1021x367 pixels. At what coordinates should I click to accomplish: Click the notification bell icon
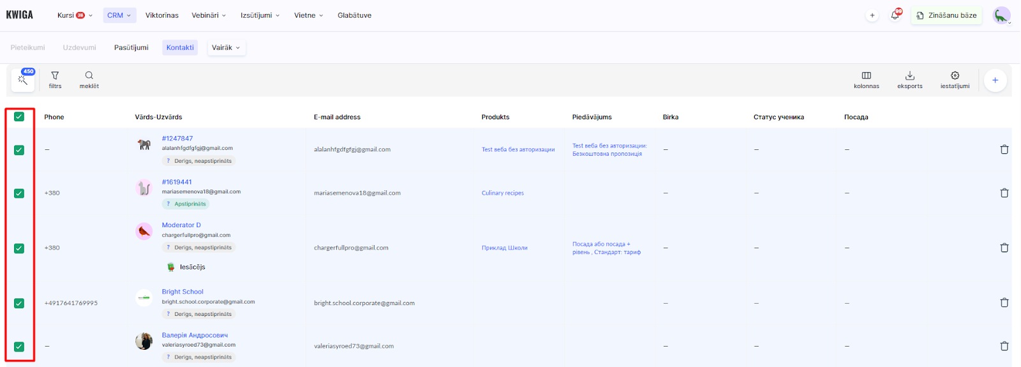coord(895,15)
